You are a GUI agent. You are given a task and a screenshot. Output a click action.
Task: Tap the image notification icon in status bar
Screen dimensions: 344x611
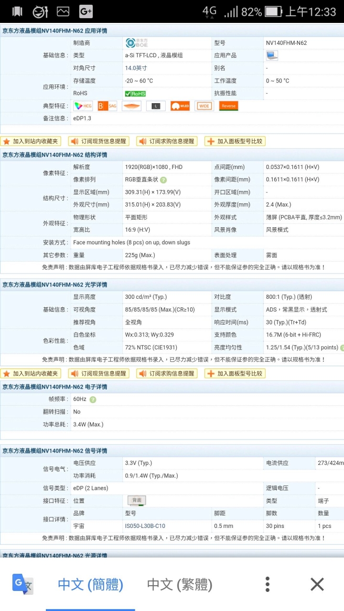coord(63,11)
